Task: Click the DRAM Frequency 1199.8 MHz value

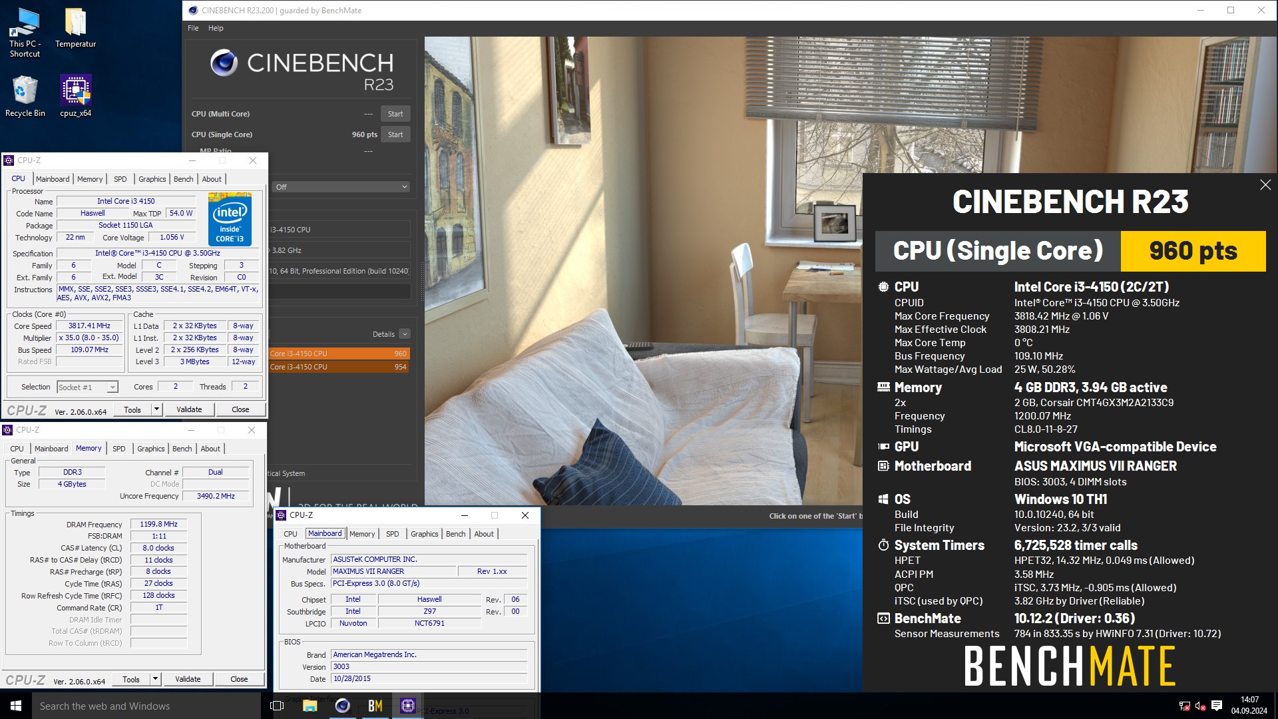Action: [x=158, y=525]
